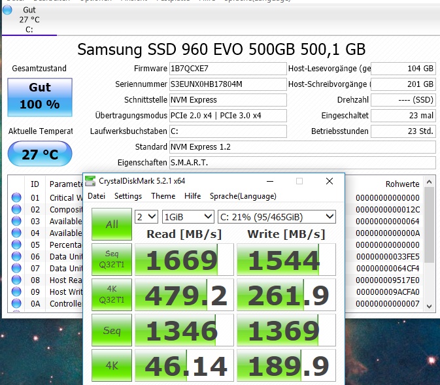Start the plain 4K benchmark

112,365
